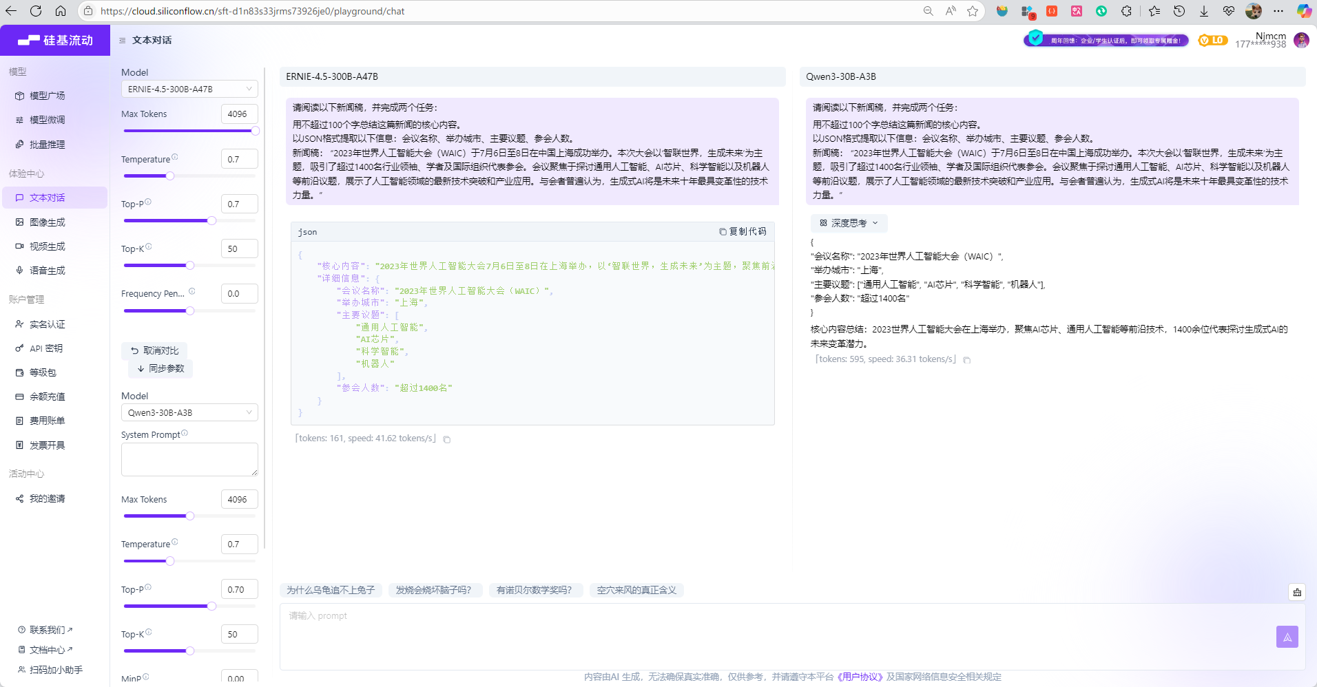Show System Prompt info icon
Screen dimensions: 1317x687
tap(185, 433)
